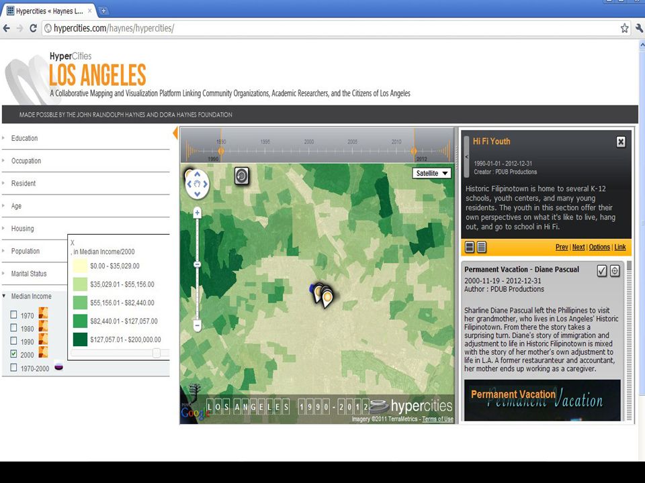Click the 1970-2000 chart icon

59,366
